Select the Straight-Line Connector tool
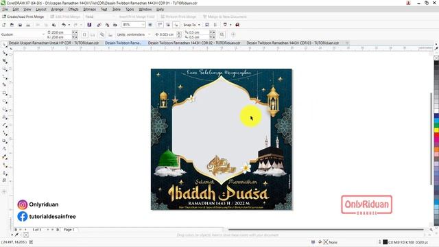439x247 pixels. (x=4, y=133)
